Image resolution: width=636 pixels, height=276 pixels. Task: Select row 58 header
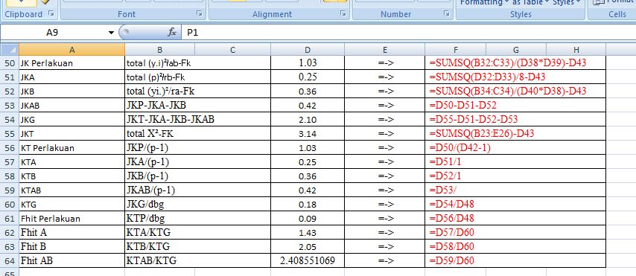(x=10, y=176)
